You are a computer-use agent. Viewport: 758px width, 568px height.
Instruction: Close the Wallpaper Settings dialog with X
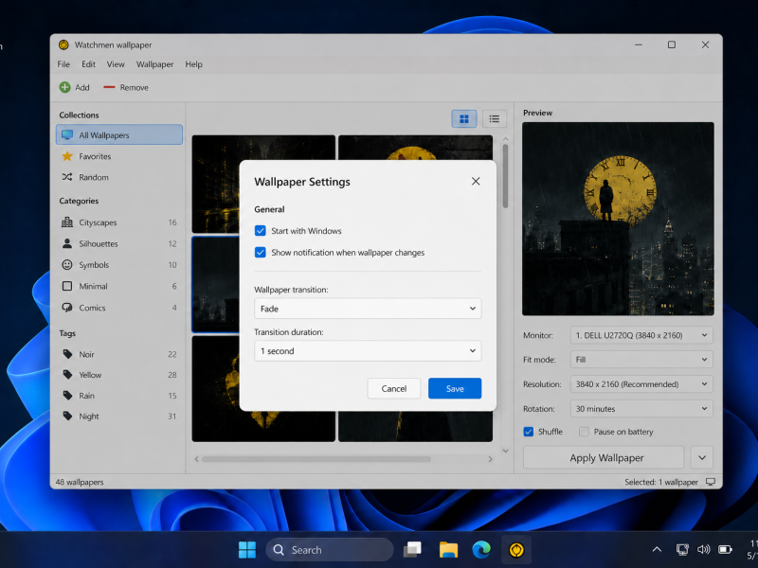click(476, 181)
